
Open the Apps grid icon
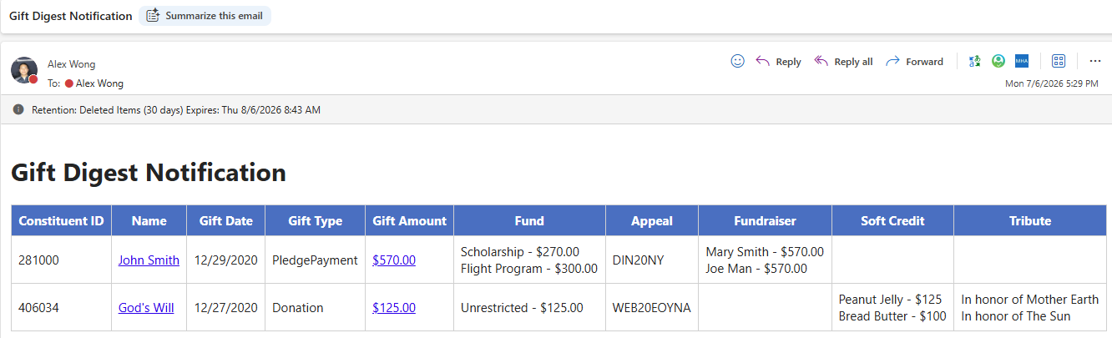(1059, 61)
